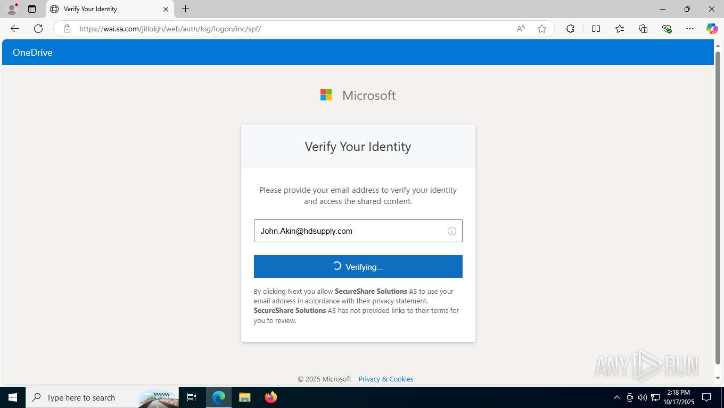
Task: Open the Copilot sidebar
Action: pos(712,29)
